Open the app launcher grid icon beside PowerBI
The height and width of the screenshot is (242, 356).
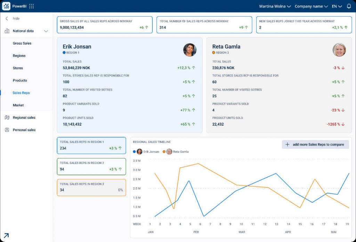(32, 6)
